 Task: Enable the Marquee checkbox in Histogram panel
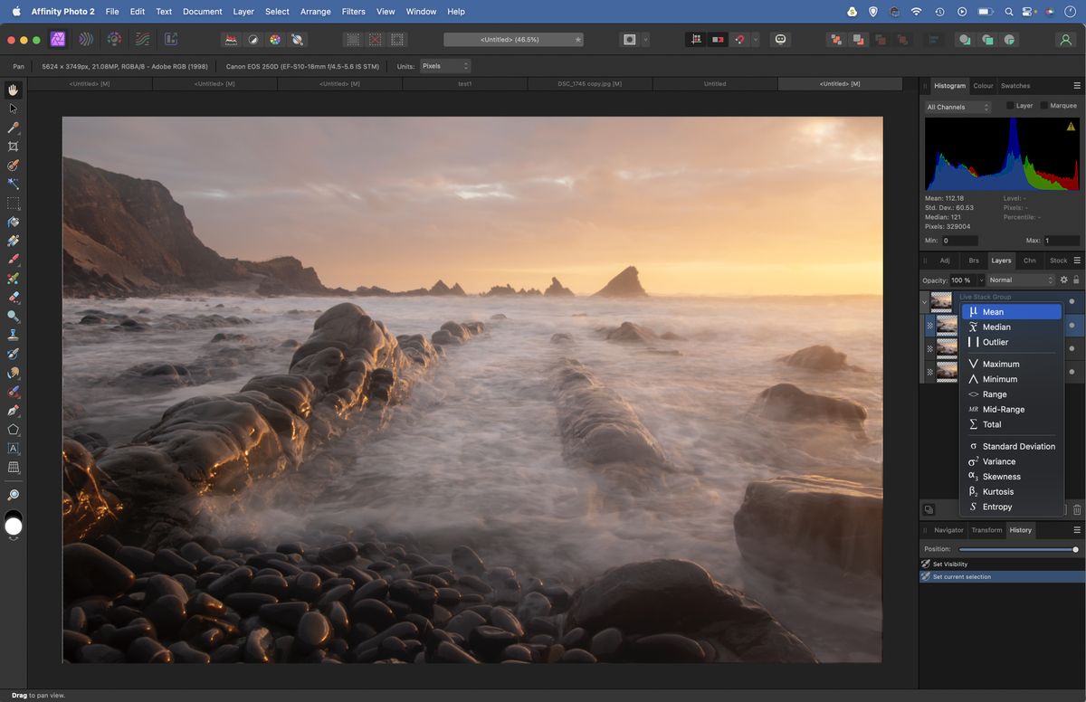[x=1043, y=105]
